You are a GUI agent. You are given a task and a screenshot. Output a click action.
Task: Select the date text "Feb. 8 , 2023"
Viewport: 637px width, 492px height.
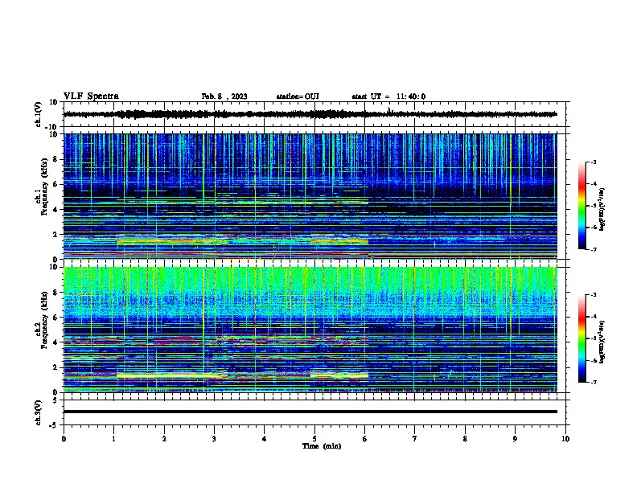[224, 96]
